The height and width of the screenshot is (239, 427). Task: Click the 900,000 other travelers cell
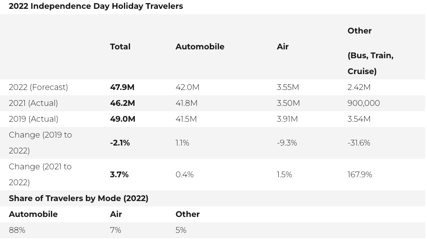point(363,103)
